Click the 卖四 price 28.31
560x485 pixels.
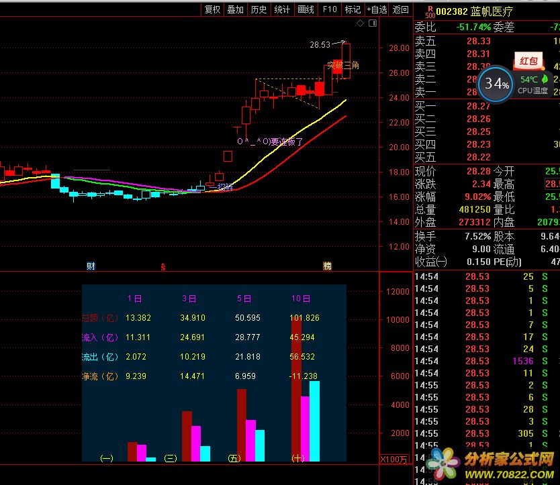click(479, 54)
